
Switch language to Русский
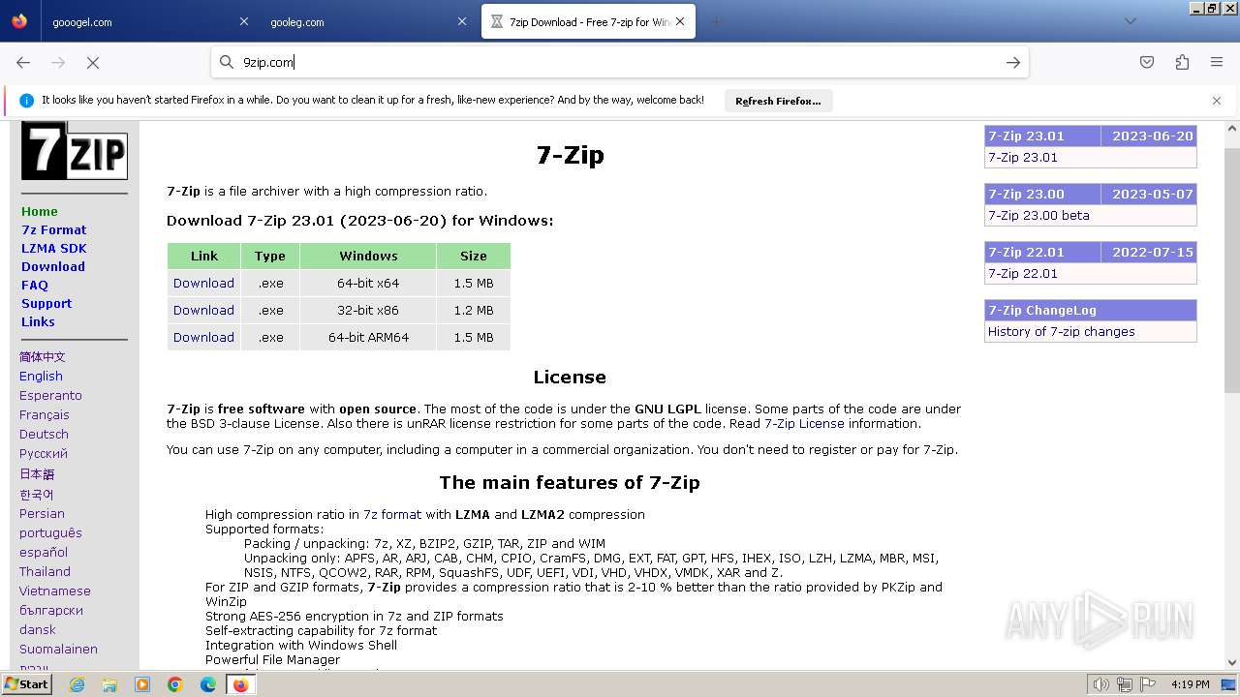(44, 453)
